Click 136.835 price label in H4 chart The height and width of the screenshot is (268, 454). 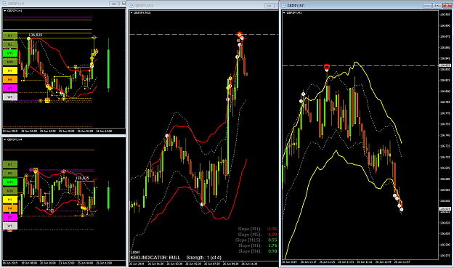click(x=82, y=178)
